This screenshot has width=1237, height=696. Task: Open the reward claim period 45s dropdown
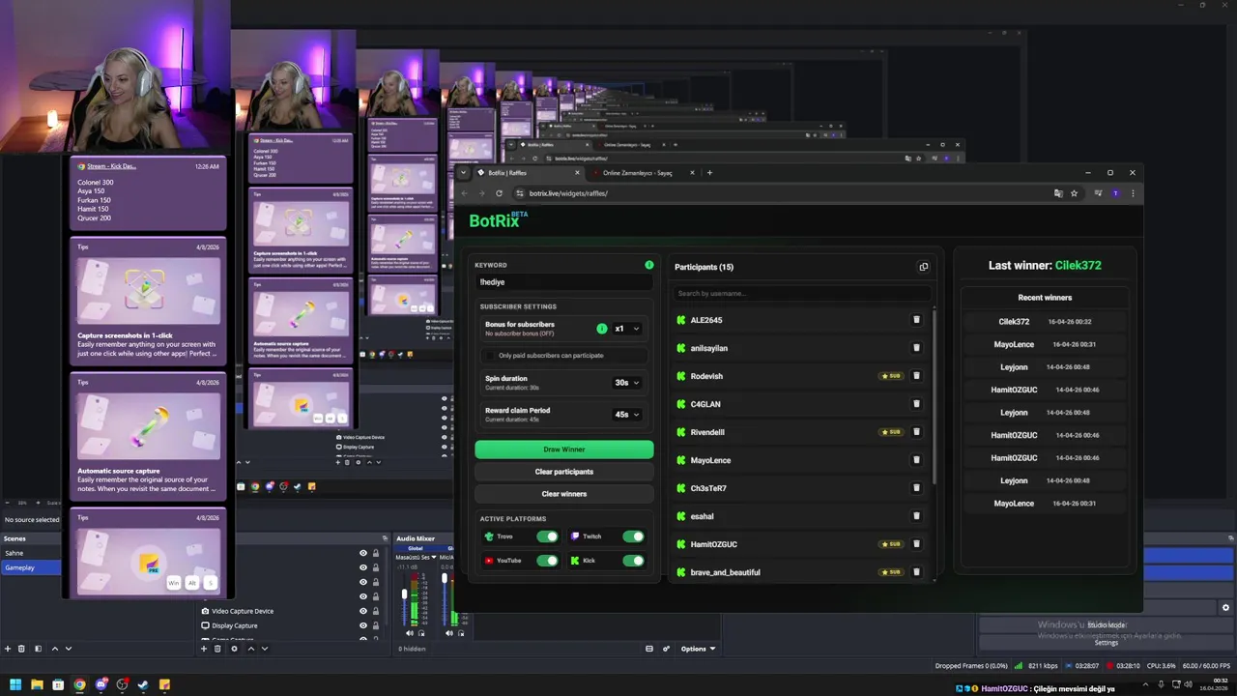[x=627, y=415]
